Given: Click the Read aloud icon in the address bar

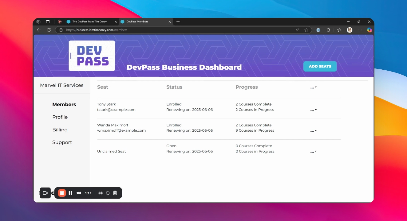Looking at the screenshot, I should [x=297, y=30].
